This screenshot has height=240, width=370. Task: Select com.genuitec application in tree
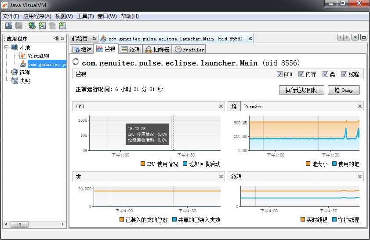(47, 64)
